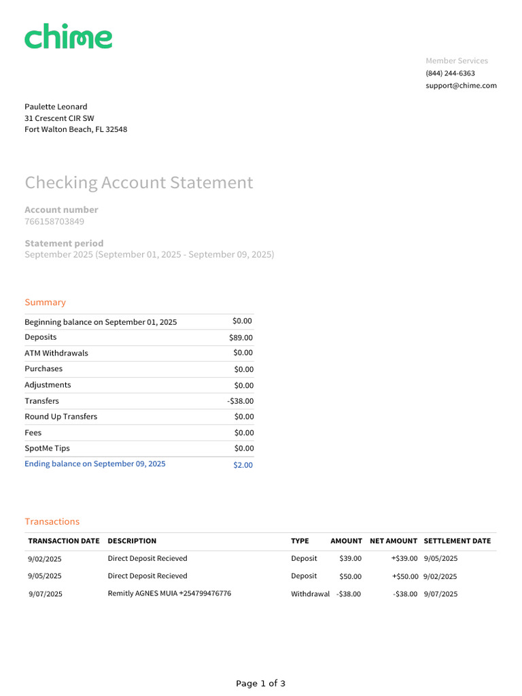Click the support@chime.com email address

(461, 86)
